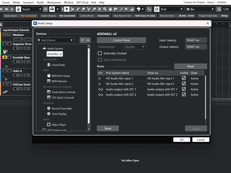The width and height of the screenshot is (231, 173).
Task: Solo the Kontakt Bass track
Action: coord(9,57)
